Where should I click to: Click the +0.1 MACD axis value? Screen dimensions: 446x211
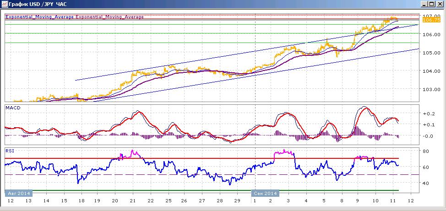point(429,124)
